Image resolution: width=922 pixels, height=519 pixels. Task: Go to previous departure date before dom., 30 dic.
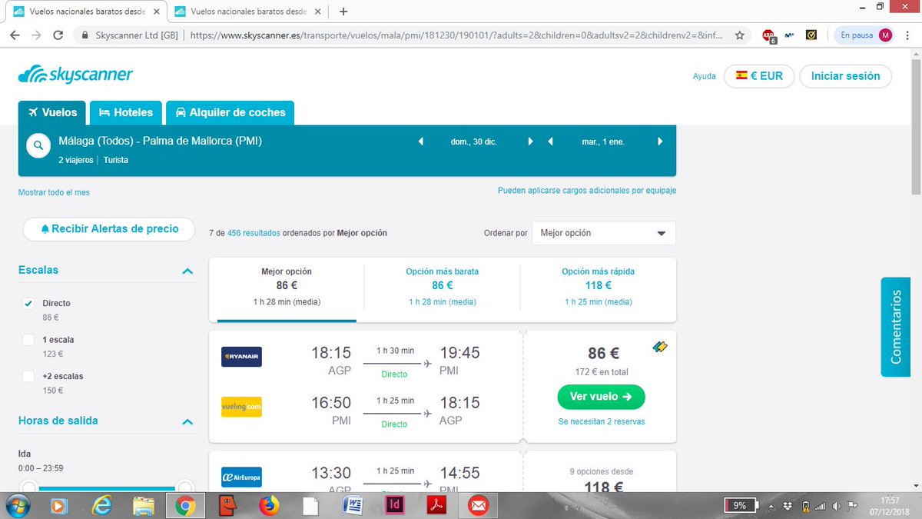pyautogui.click(x=420, y=141)
